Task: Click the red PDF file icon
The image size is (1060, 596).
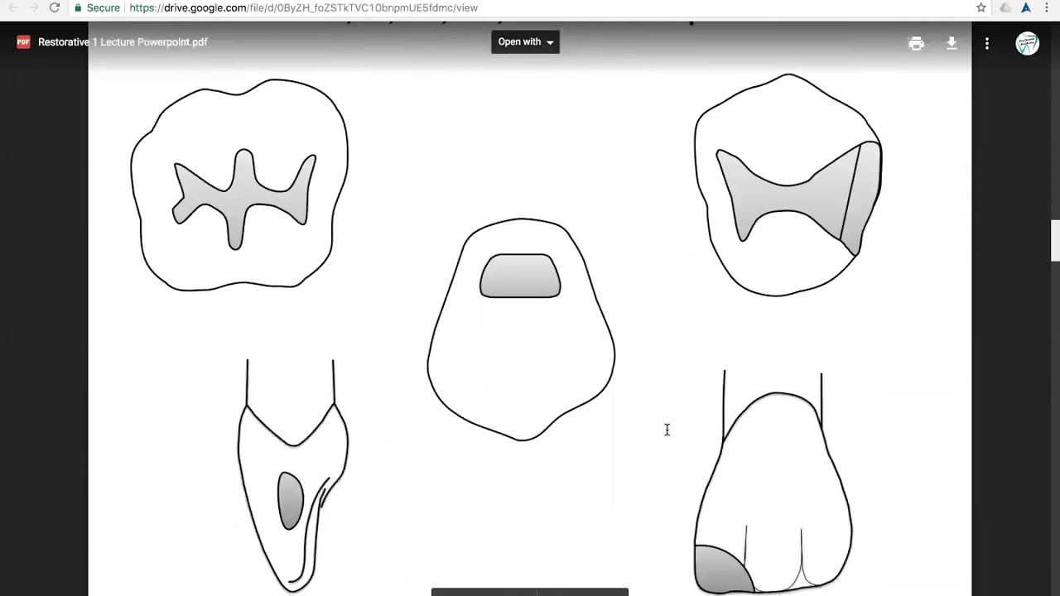Action: [x=23, y=42]
